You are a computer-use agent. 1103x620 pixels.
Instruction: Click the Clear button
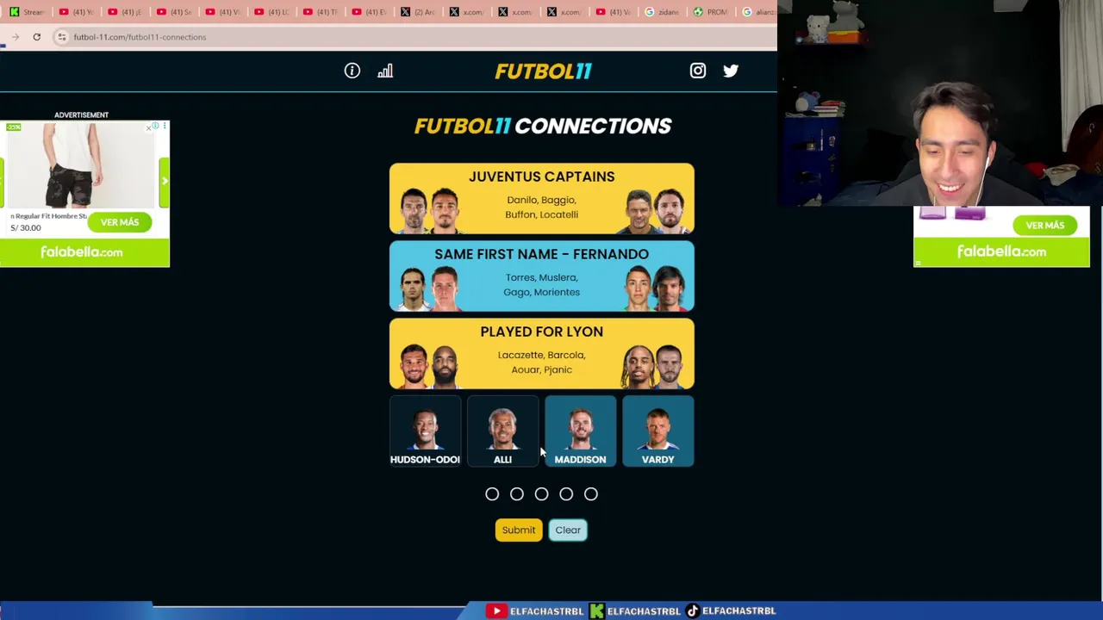(x=568, y=530)
